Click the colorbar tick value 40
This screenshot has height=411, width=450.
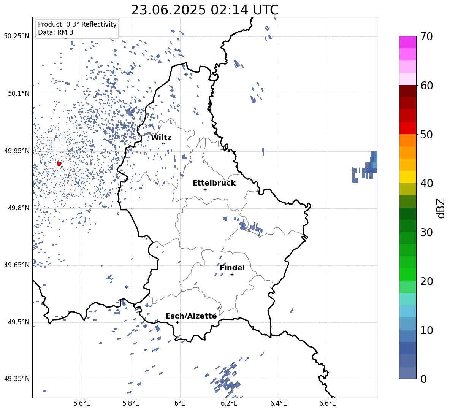pyautogui.click(x=426, y=183)
